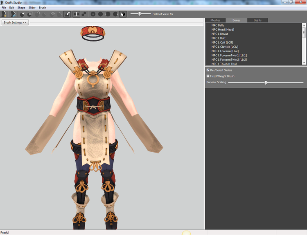Open the Slider menu
Image resolution: width=307 pixels, height=235 pixels.
click(x=32, y=8)
